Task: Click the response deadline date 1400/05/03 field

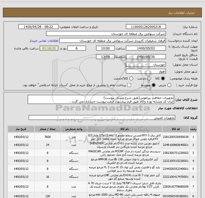Action: click(146, 48)
